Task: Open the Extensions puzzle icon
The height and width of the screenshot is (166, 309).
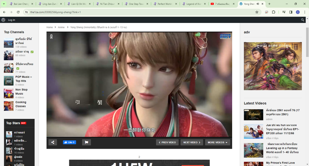Action: [274, 12]
